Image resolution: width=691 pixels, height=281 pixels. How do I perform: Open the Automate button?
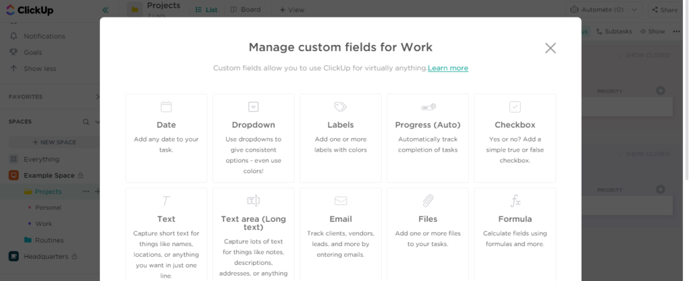tap(598, 9)
